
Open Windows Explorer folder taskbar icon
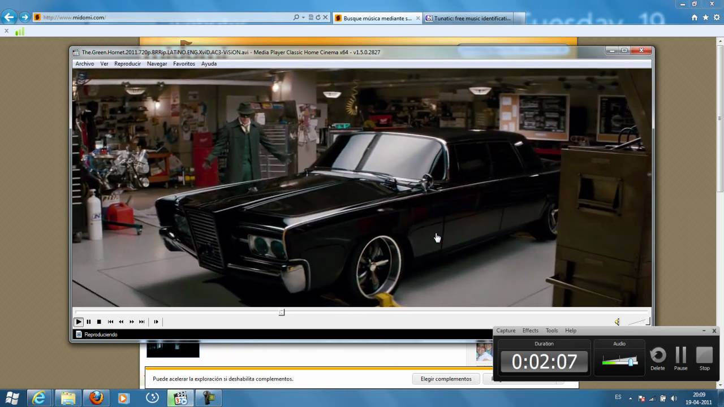pos(68,398)
